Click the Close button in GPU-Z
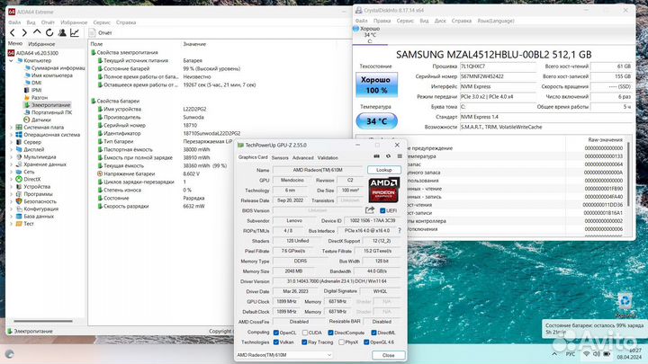Image resolution: width=648 pixels, height=364 pixels. tap(388, 355)
